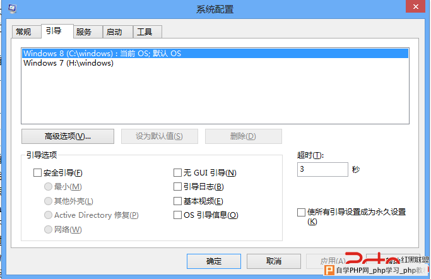
Task: Confirm with the 确定 button
Action: coord(214,261)
